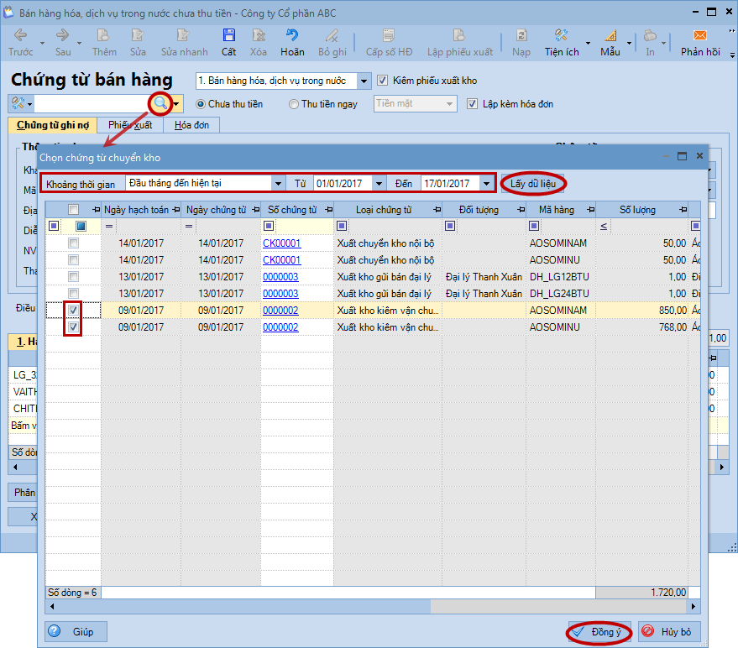Click the tools icon left of the search box
This screenshot has width=738, height=648.
coord(18,103)
